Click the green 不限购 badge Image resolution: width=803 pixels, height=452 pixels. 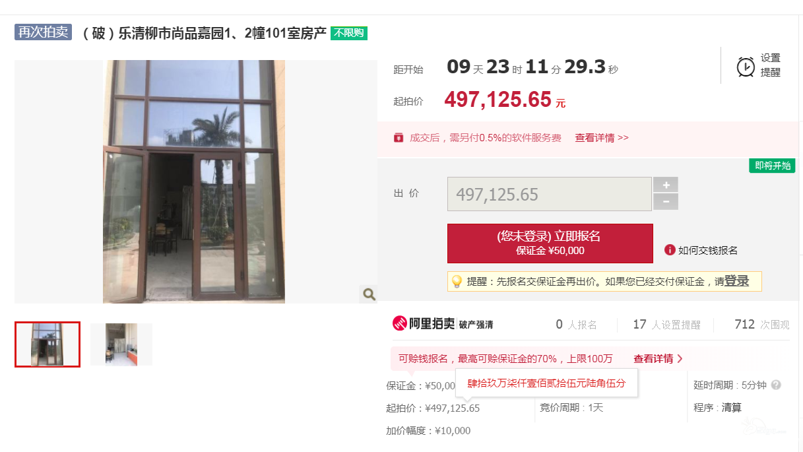coord(349,33)
